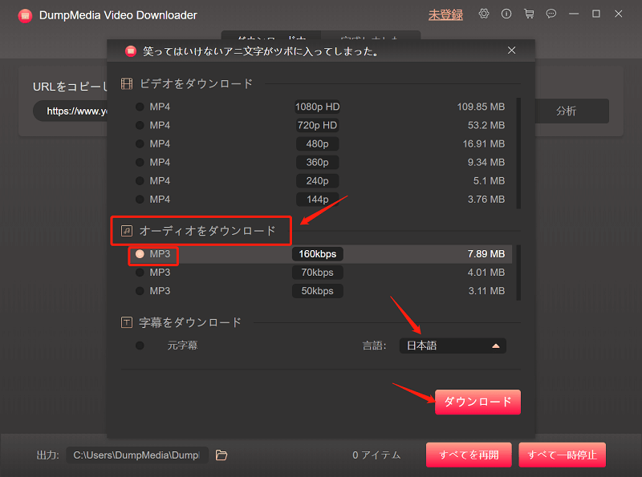The image size is (642, 477).
Task: Click the 70kbps bitrate badge
Action: click(x=317, y=273)
